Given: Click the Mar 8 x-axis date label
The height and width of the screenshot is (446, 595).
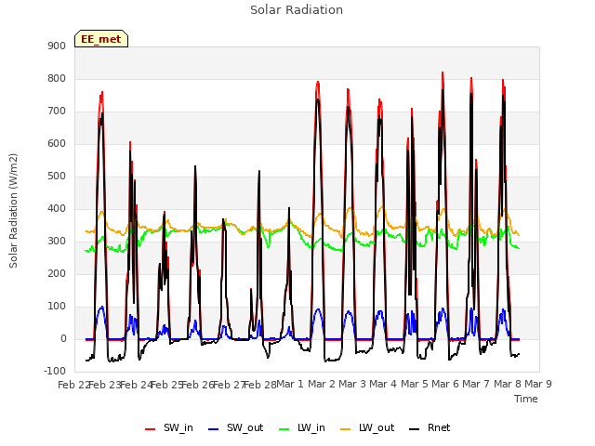Looking at the screenshot, I should (508, 385).
